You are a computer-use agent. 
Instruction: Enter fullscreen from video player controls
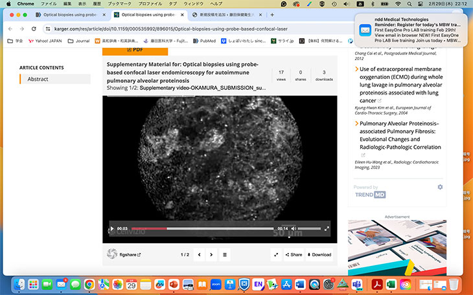(327, 228)
